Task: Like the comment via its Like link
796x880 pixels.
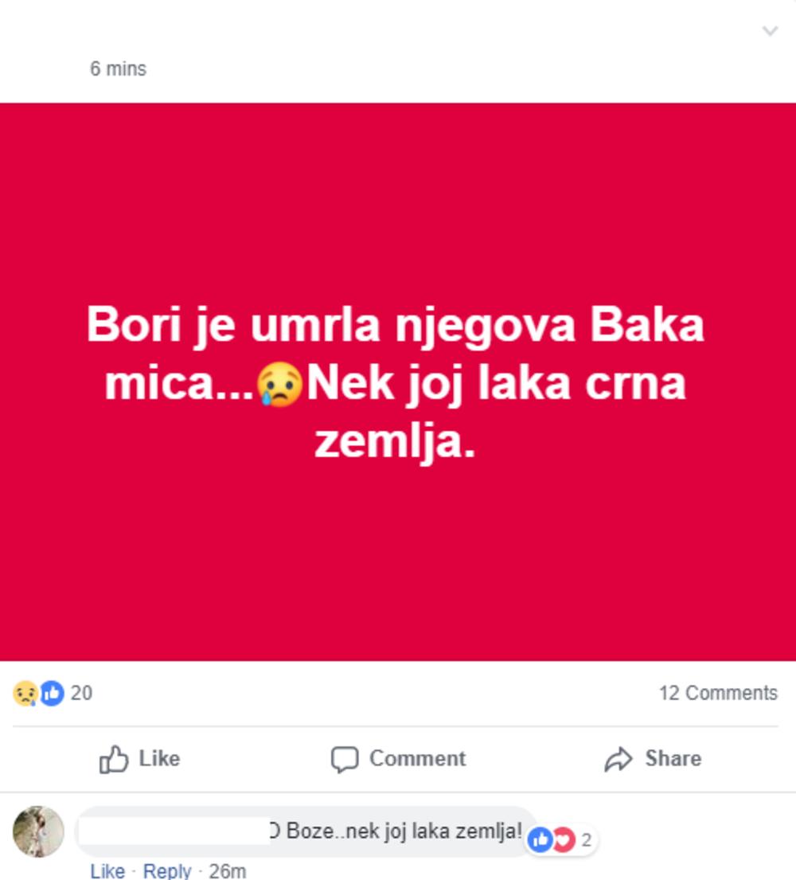Action: point(107,870)
